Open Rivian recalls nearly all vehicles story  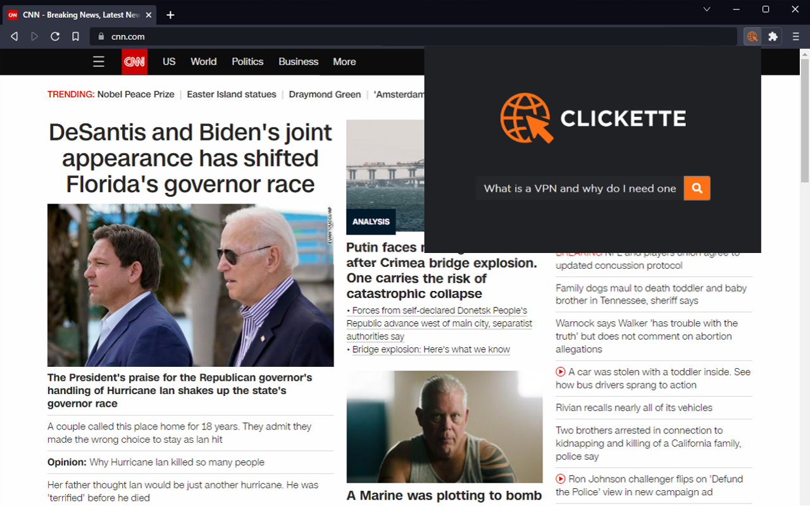(634, 408)
